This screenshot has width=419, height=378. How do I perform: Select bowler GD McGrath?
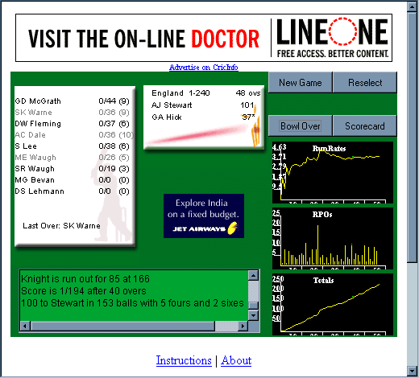(x=73, y=101)
